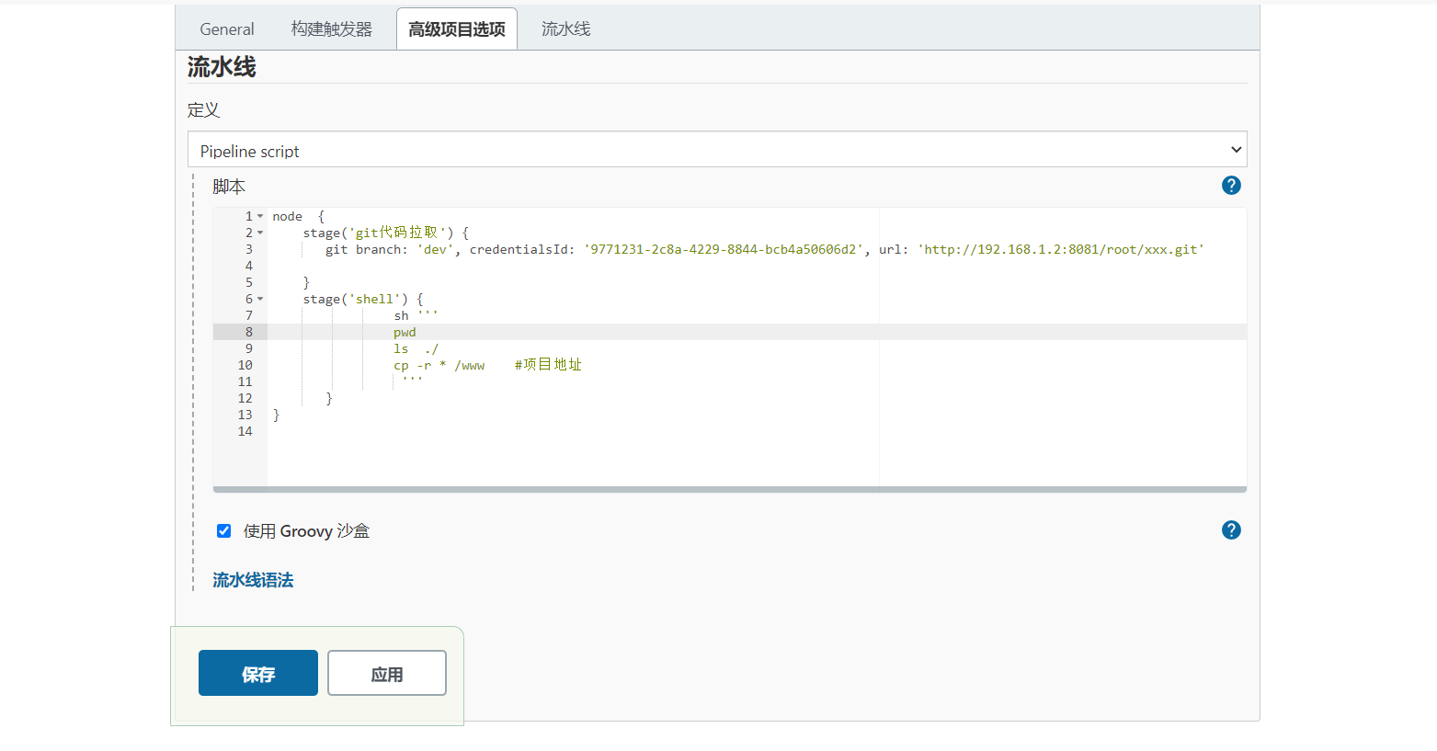The image size is (1437, 751).
Task: Click the resize bar below script editor
Action: (x=730, y=490)
